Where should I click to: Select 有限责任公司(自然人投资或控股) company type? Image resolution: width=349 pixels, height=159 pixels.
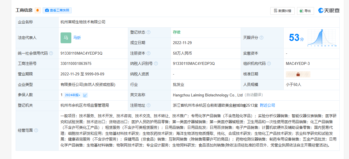coord(88,84)
